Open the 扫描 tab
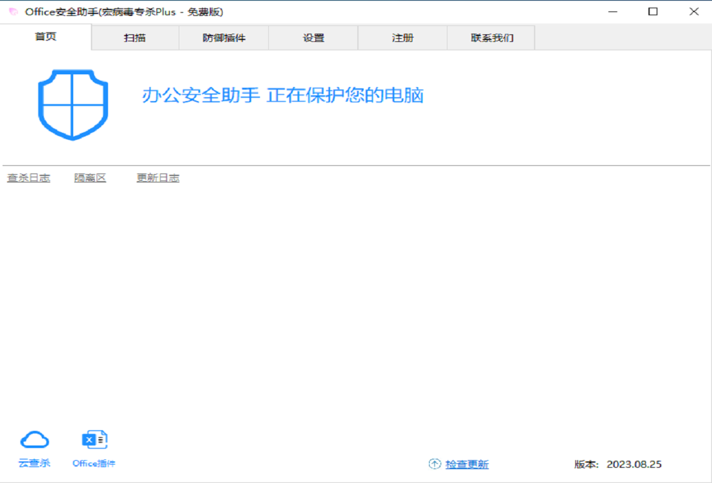Image resolution: width=712 pixels, height=483 pixels. tap(135, 38)
